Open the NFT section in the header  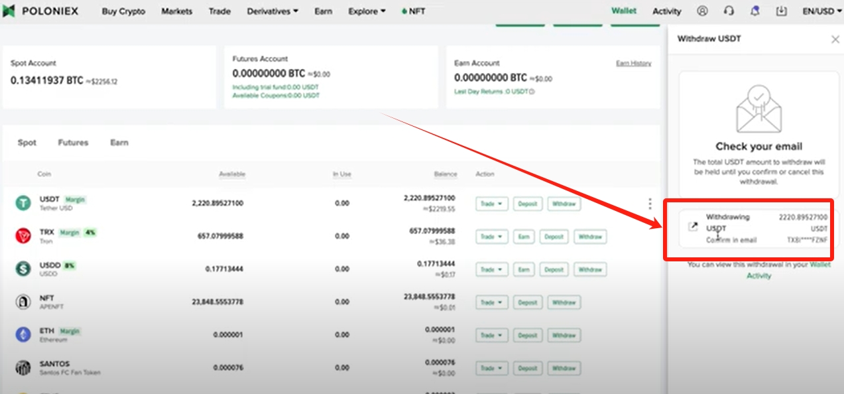[x=414, y=11]
